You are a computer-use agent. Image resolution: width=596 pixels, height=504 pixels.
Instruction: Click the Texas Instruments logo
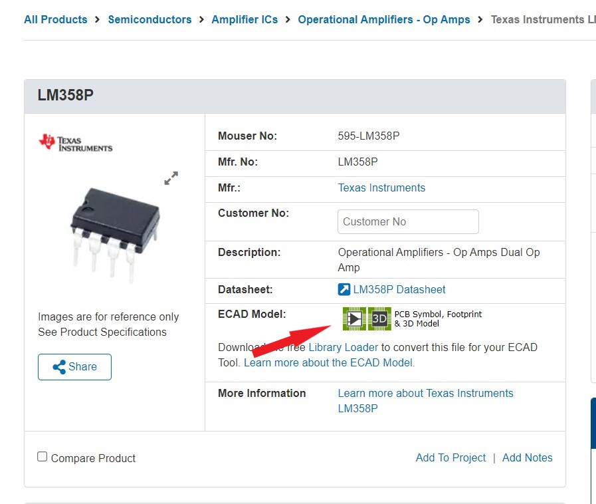pyautogui.click(x=76, y=142)
